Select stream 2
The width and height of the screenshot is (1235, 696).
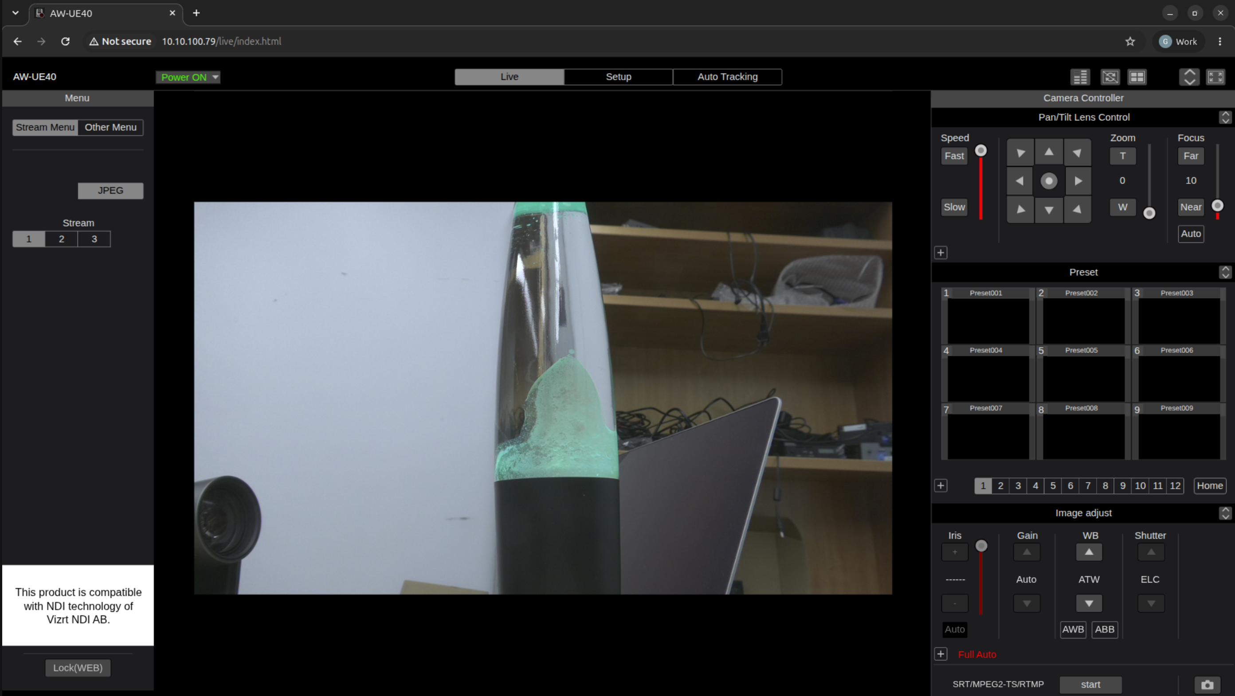(61, 239)
